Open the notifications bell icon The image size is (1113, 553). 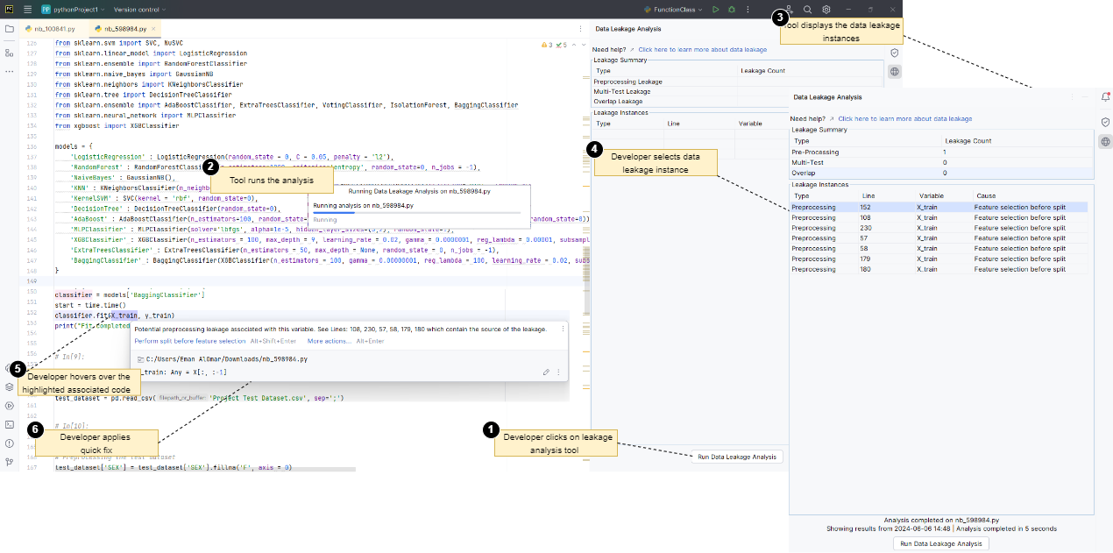[1105, 96]
